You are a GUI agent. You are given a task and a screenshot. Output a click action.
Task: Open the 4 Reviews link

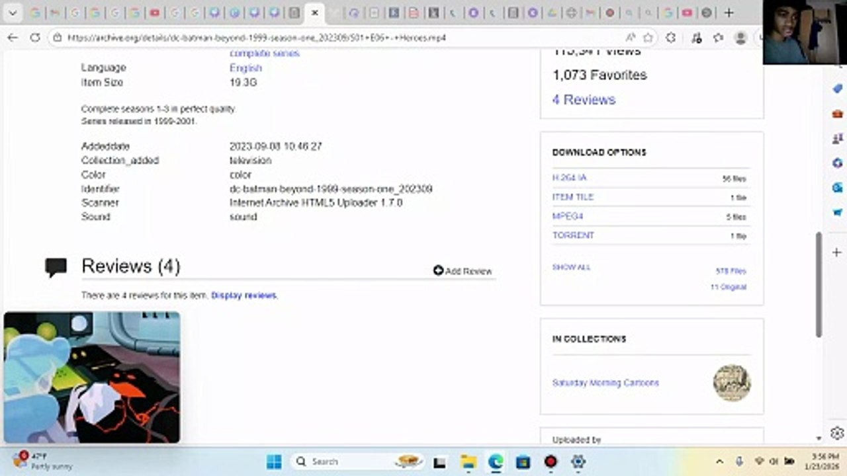(584, 100)
